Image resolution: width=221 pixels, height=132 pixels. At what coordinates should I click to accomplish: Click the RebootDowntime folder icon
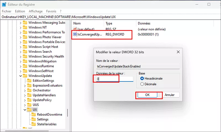point(34,114)
